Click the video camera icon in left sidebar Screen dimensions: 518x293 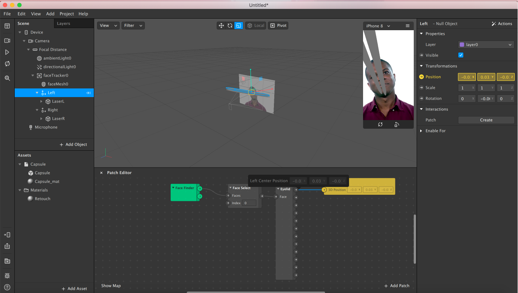[x=7, y=41]
